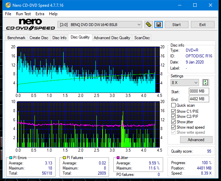Screen dimensions: 221x181
Task: Enable the Quick scan checkbox
Action: [174, 105]
